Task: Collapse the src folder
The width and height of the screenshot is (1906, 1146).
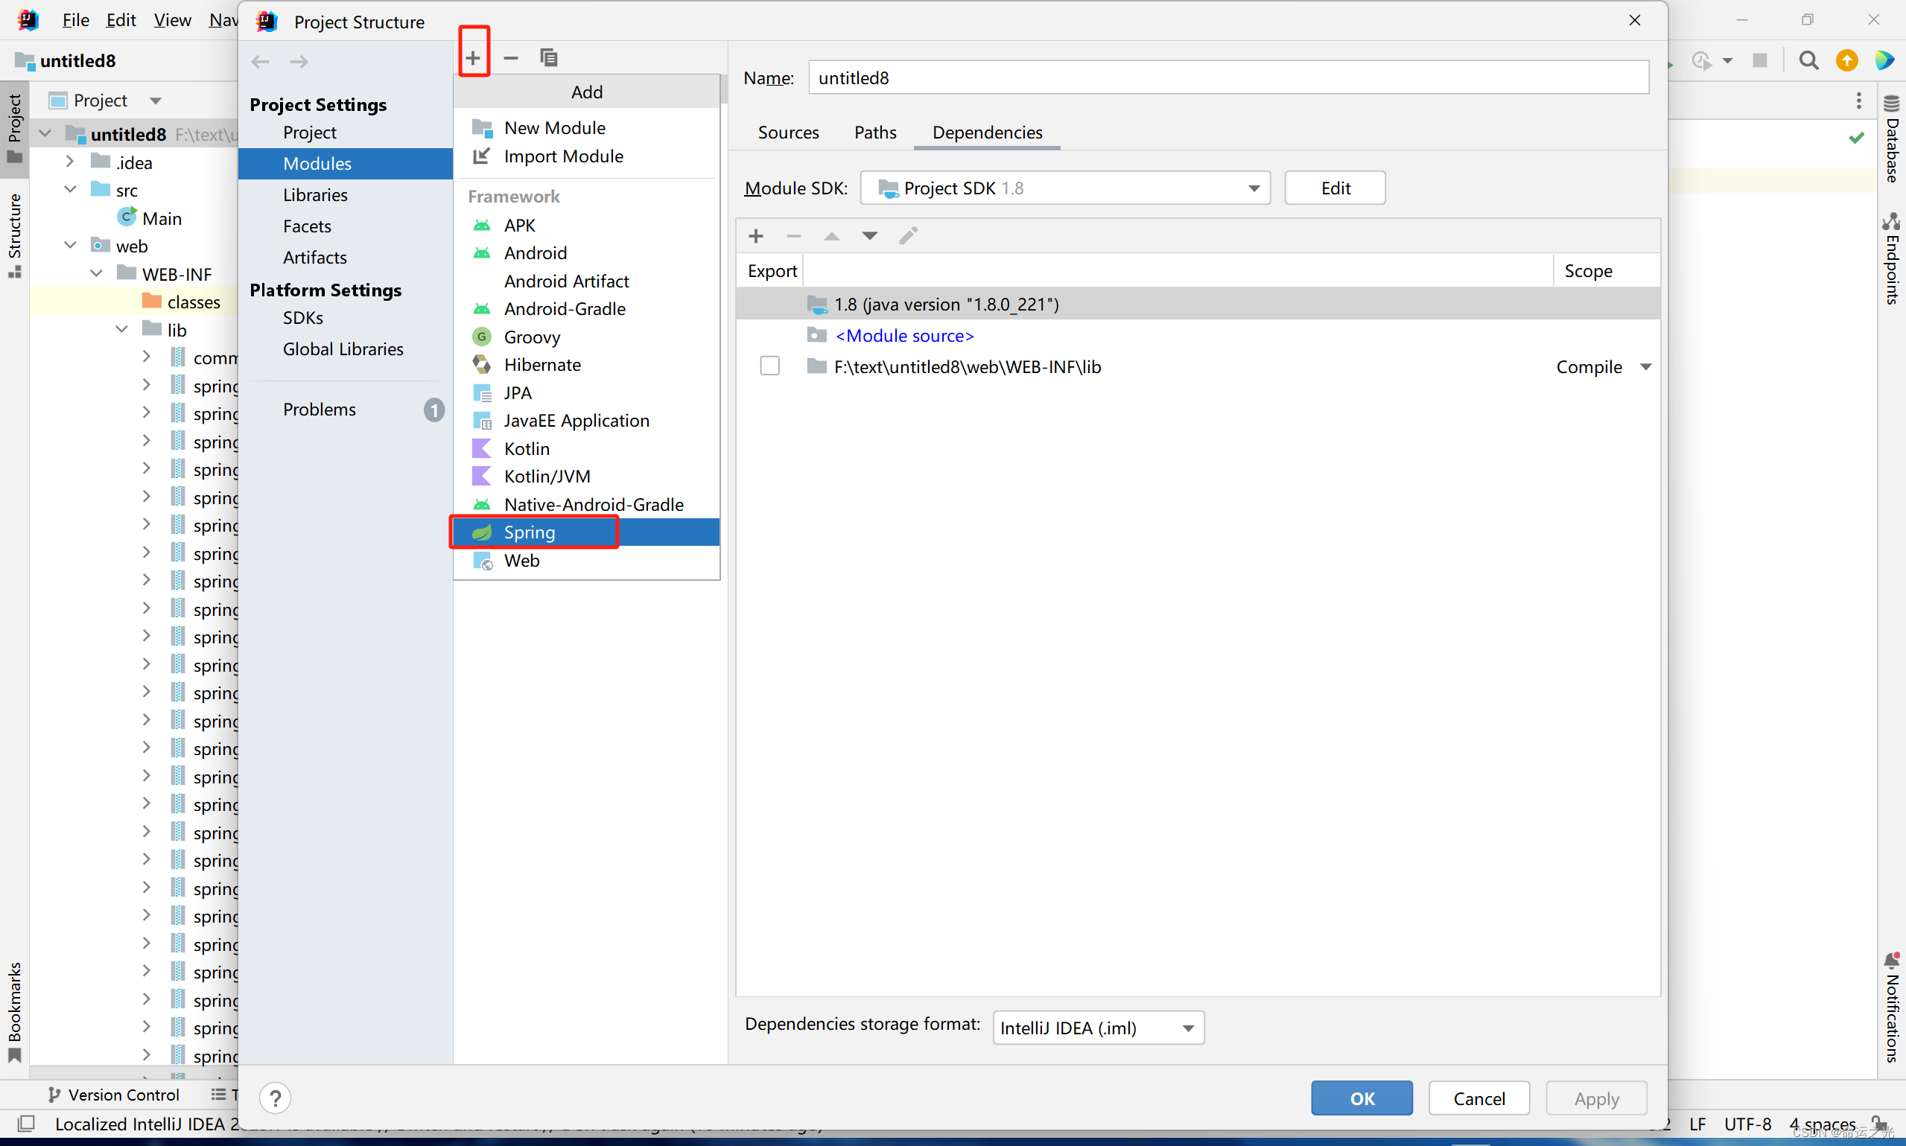Action: [x=69, y=189]
